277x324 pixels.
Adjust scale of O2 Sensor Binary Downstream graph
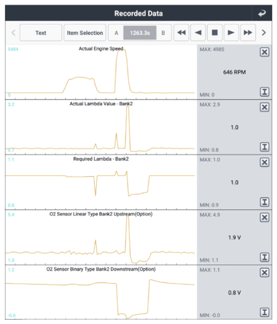(264, 312)
